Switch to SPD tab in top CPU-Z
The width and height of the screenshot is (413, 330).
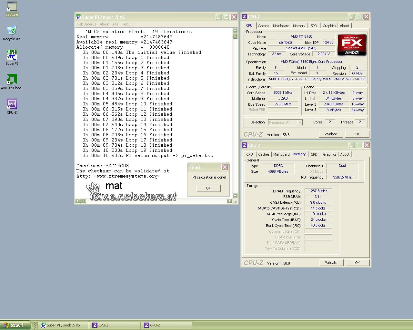pyautogui.click(x=314, y=26)
